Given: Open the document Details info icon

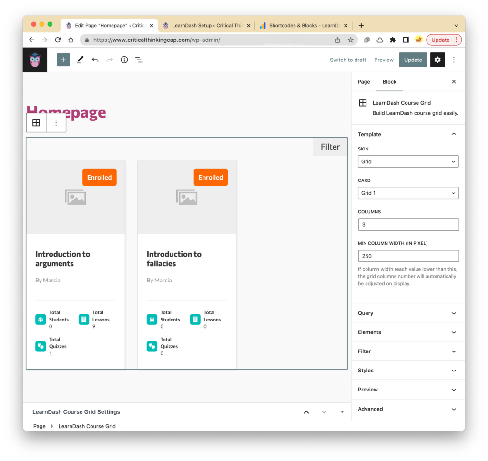Looking at the screenshot, I should point(124,60).
